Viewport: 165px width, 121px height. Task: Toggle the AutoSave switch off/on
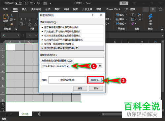coord(18,3)
